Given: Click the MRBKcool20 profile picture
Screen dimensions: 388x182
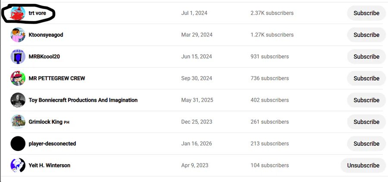Looking at the screenshot, I should point(18,56).
